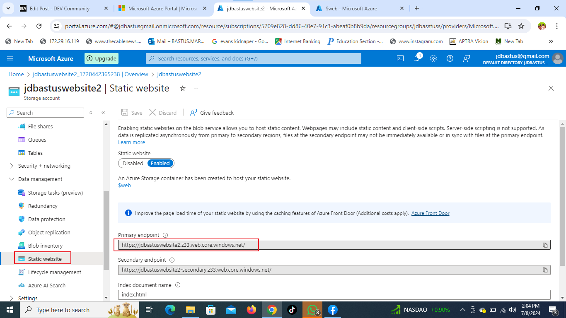This screenshot has width=566, height=318.
Task: Bookmark this tab with the star icon
Action: click(521, 26)
